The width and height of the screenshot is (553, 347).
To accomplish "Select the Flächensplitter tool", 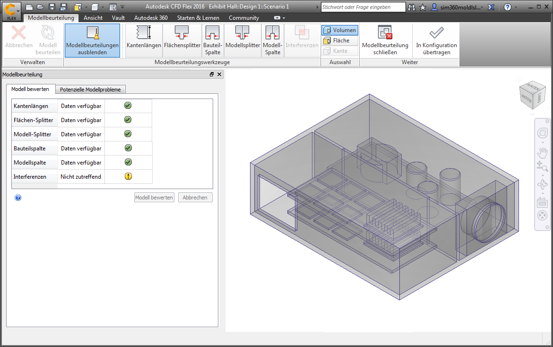I will (182, 40).
